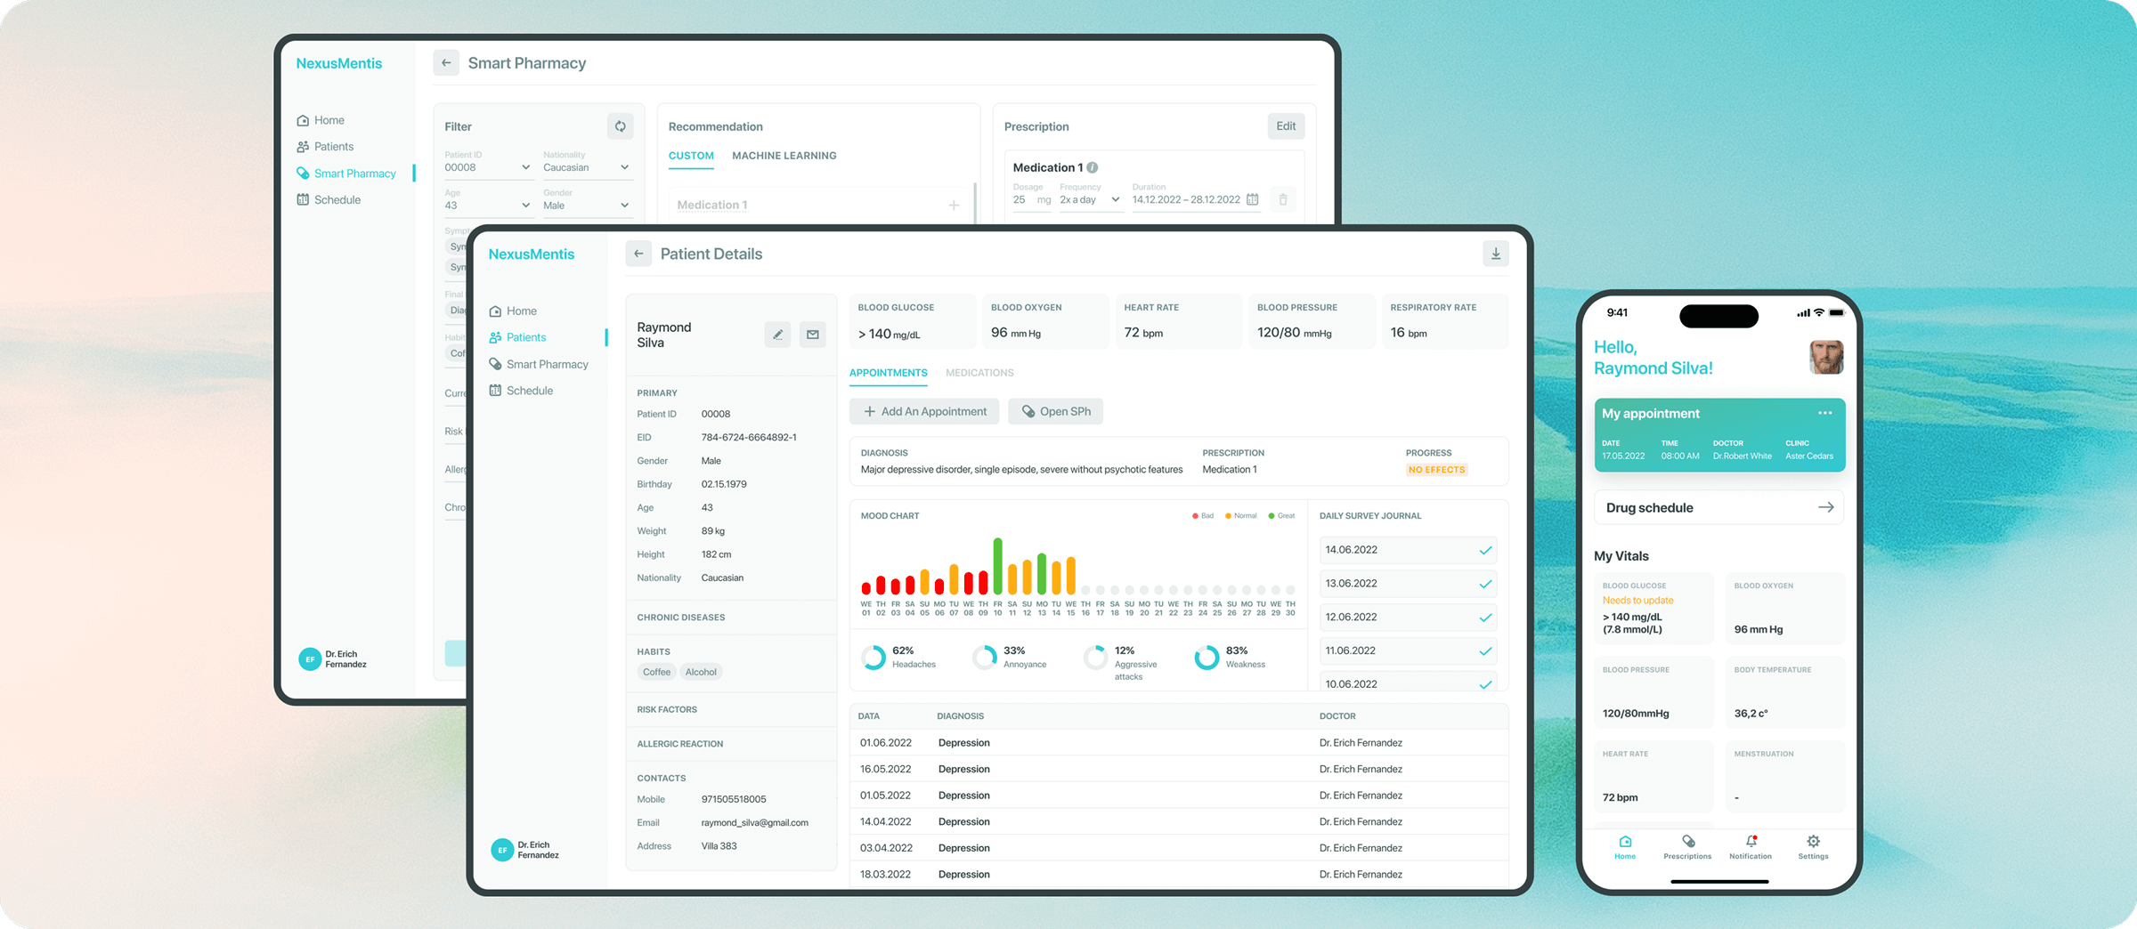Open Notifications in the phone bottom bar
2137x929 pixels.
click(x=1751, y=846)
